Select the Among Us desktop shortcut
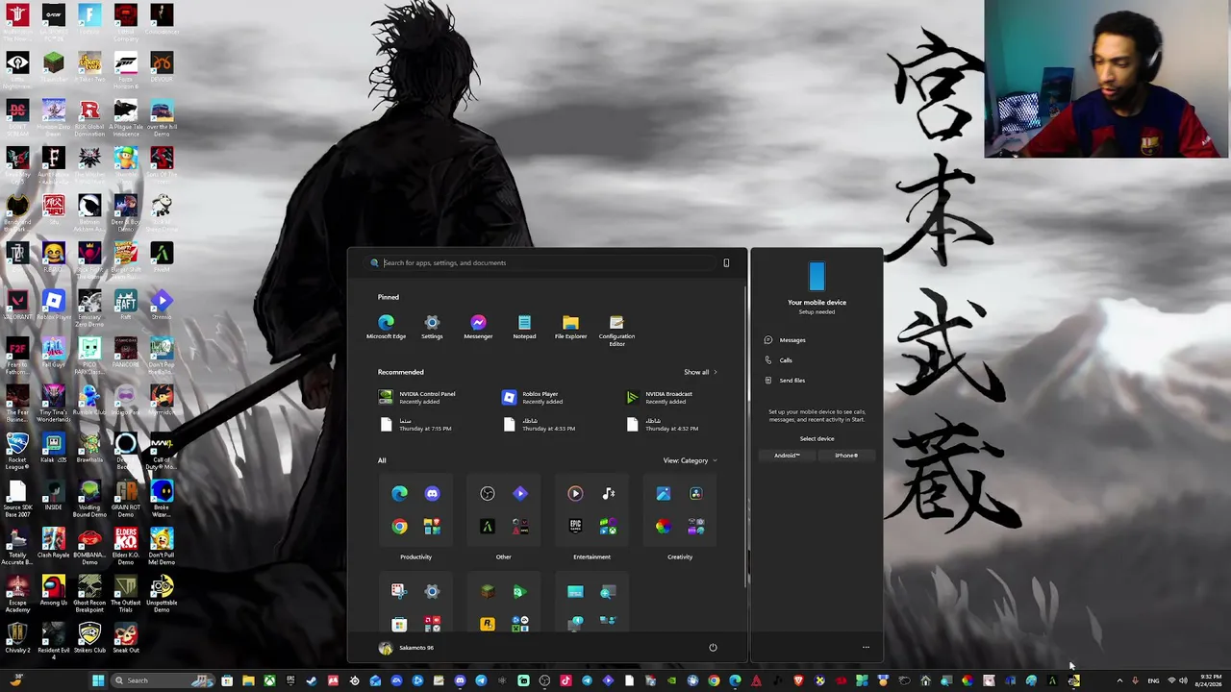This screenshot has width=1231, height=692. coord(54,591)
